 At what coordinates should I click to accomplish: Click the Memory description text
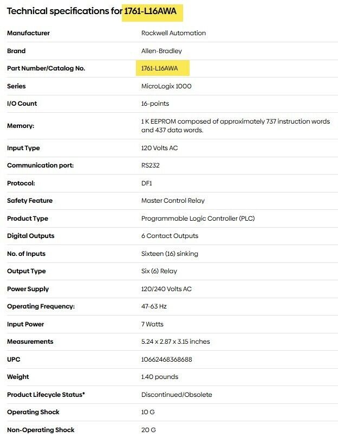pyautogui.click(x=235, y=126)
